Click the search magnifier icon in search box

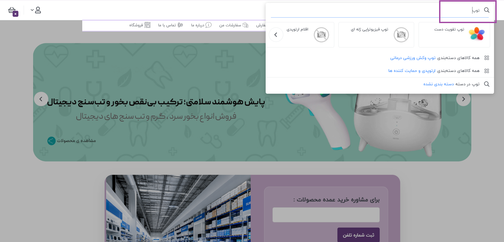487,10
